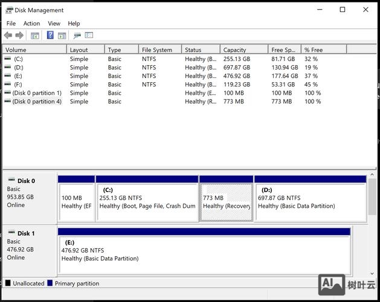The width and height of the screenshot is (380, 302).
Task: Click the Refresh disk toolbar icon
Action: point(77,36)
